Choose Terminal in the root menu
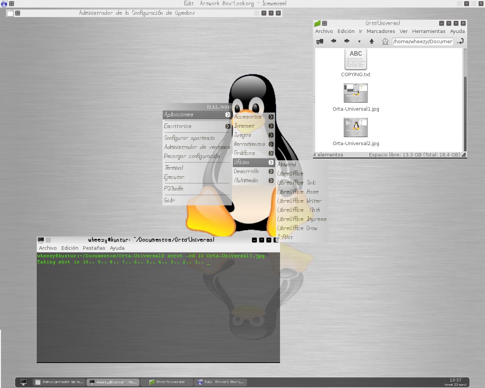 [x=197, y=167]
